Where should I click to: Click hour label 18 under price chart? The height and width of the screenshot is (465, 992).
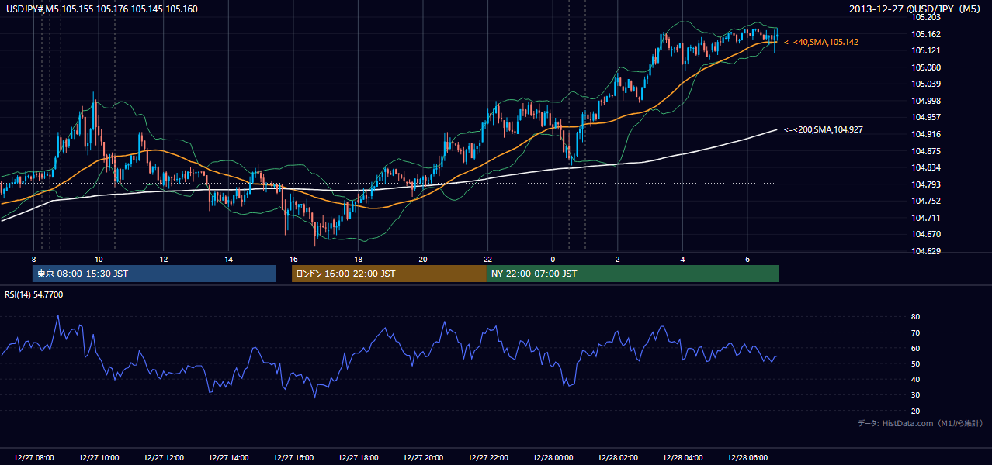(358, 259)
